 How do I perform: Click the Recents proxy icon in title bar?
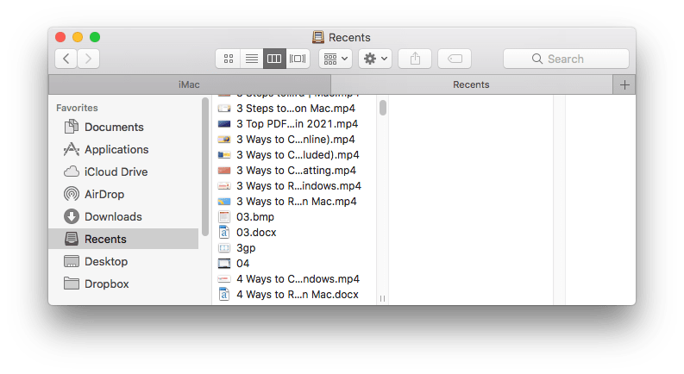point(318,38)
